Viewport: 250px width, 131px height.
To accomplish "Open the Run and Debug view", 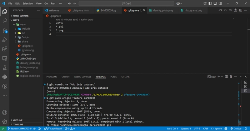I will tap(5, 40).
